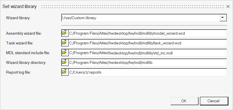The height and width of the screenshot is (110, 233).
Task: Click the "Assembly wizard file:" label
Action: [x=24, y=33]
